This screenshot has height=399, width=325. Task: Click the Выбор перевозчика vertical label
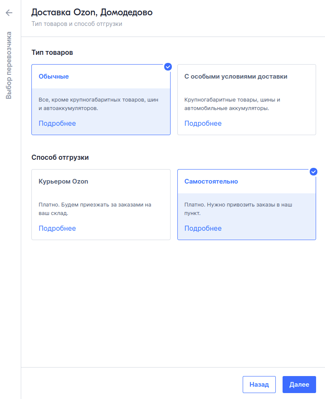9,65
